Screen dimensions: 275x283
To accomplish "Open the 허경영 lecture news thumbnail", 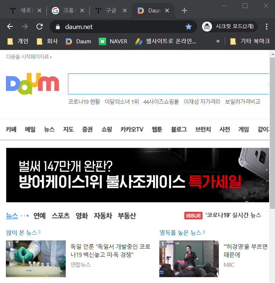I will click(x=189, y=259).
